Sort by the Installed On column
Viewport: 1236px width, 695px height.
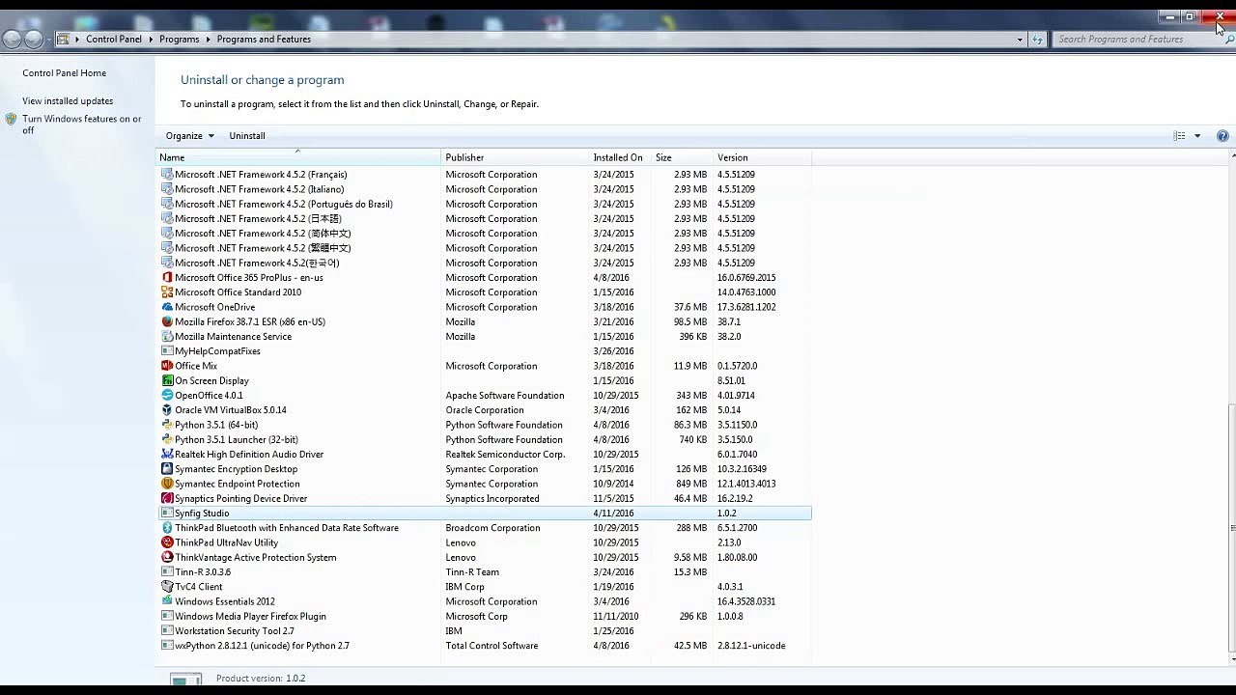(620, 157)
